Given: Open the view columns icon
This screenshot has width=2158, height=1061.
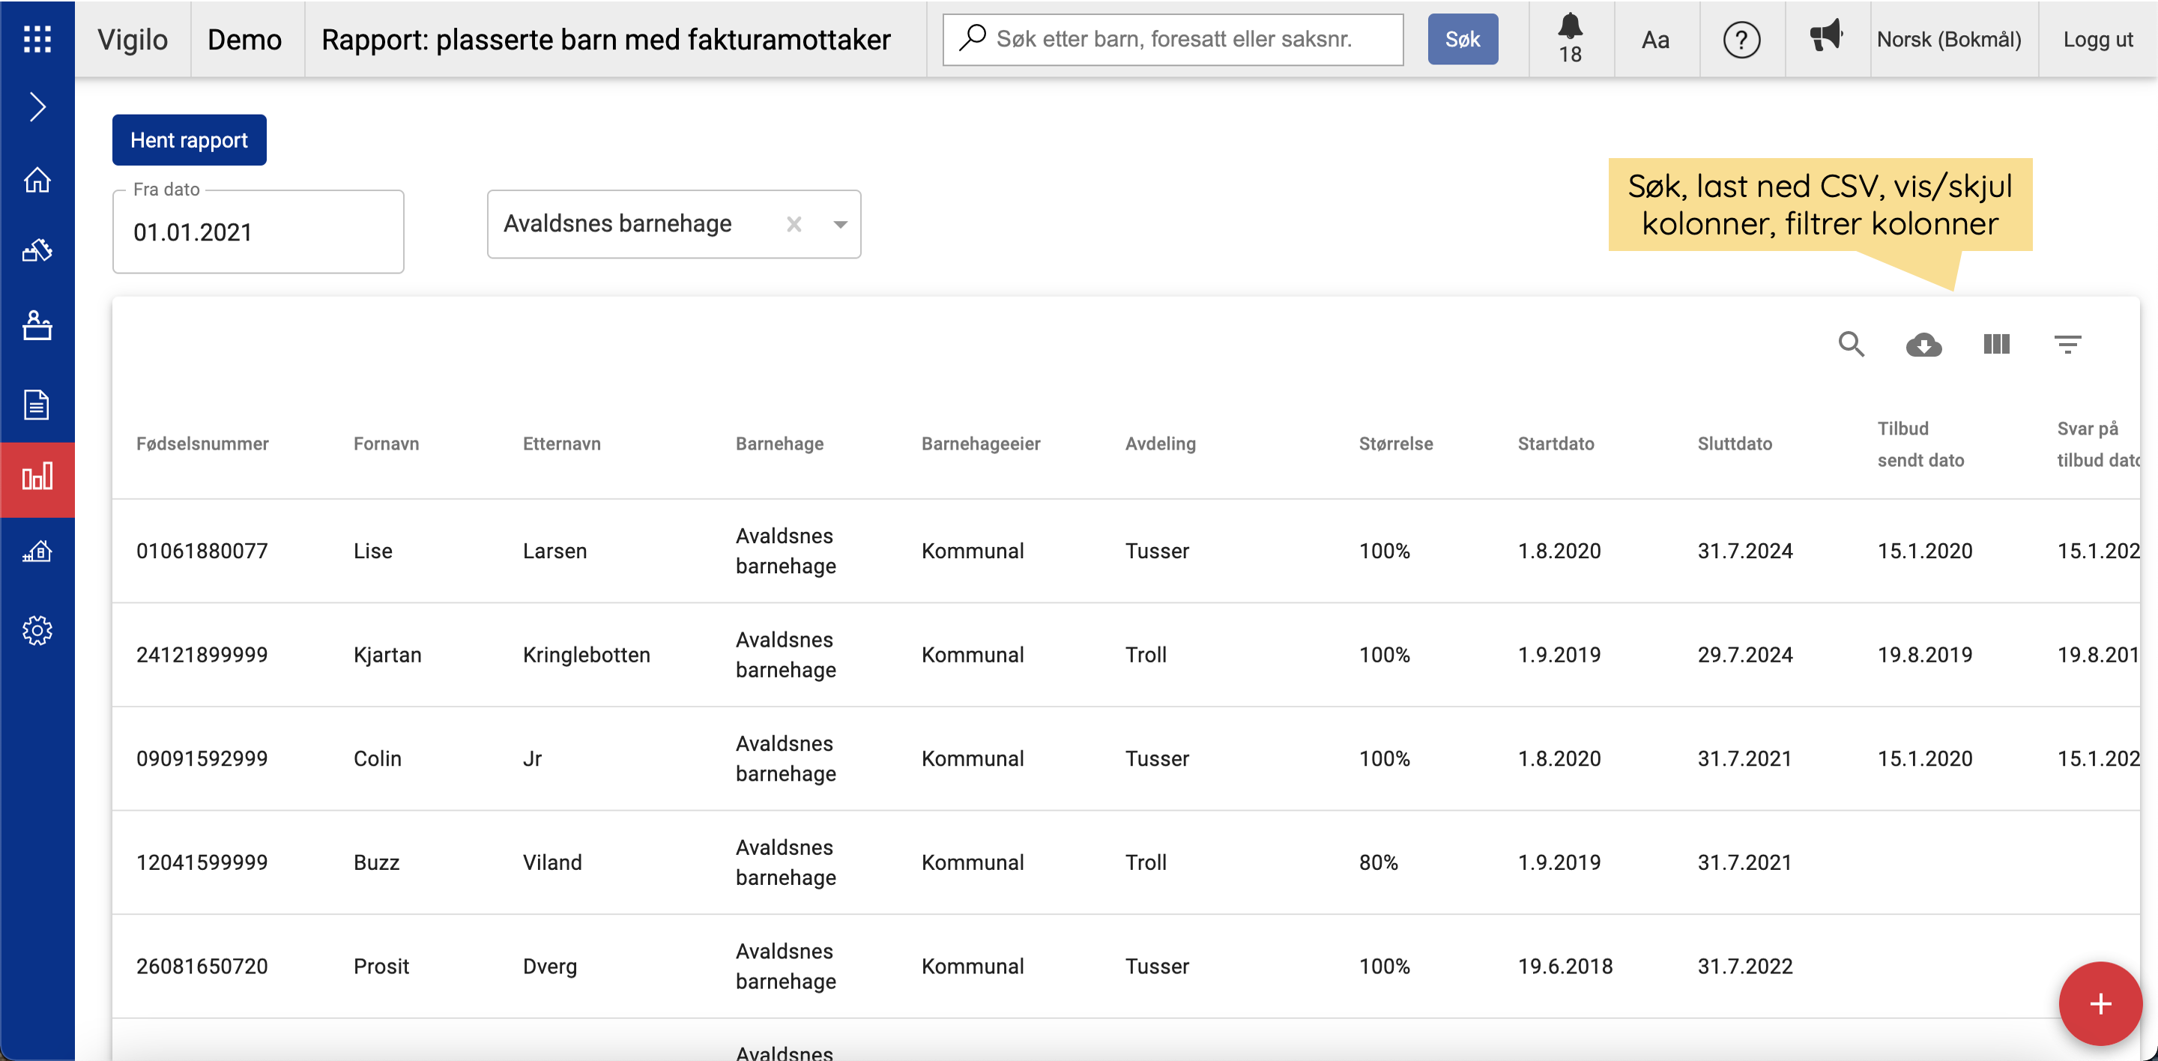Looking at the screenshot, I should (x=1997, y=344).
